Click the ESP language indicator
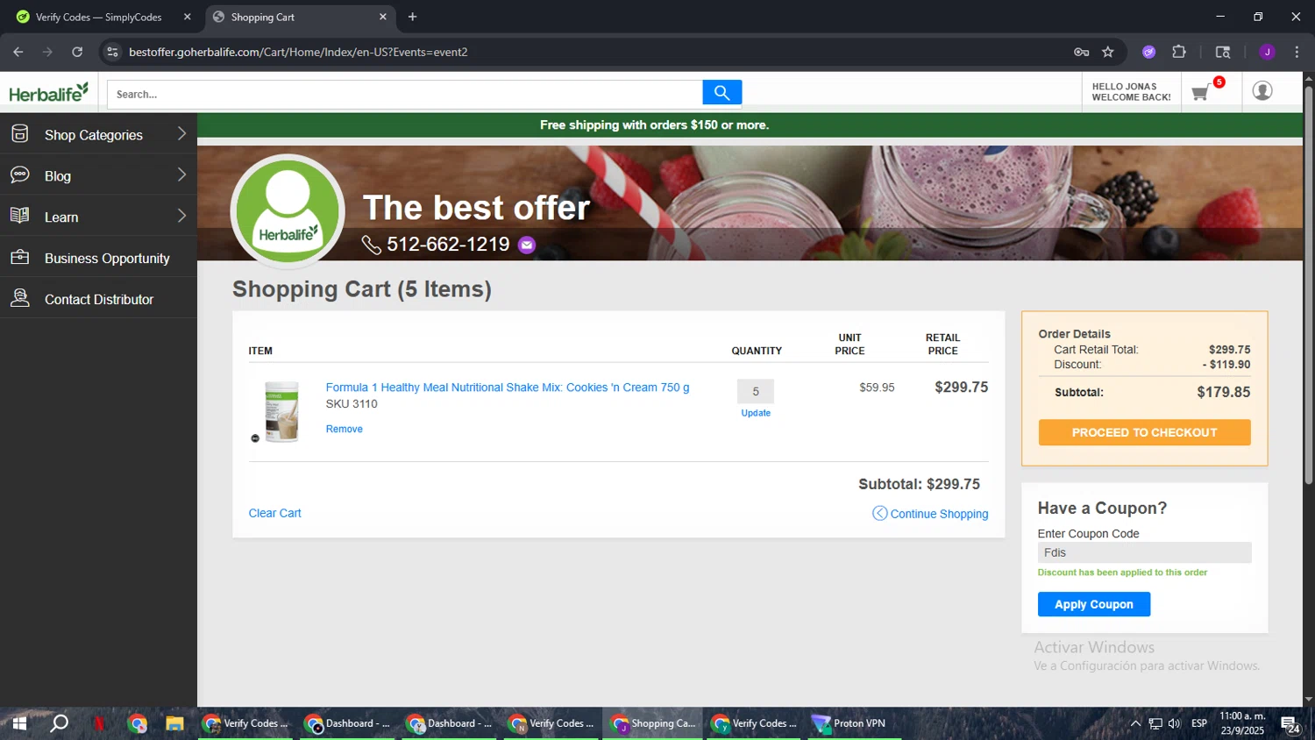Image resolution: width=1315 pixels, height=740 pixels. [1198, 723]
